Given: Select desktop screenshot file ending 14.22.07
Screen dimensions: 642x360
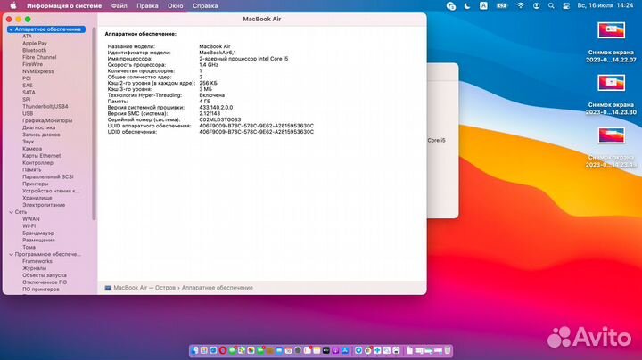Looking at the screenshot, I should (611, 42).
